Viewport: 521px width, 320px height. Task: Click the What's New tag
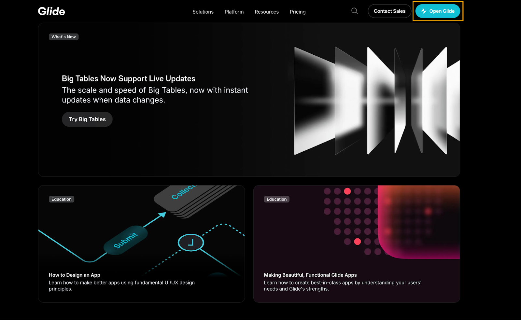pos(63,37)
